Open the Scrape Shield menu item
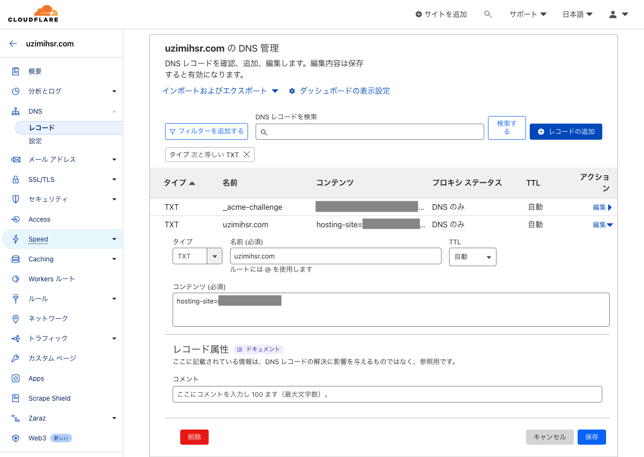This screenshot has width=644, height=457. coord(49,398)
